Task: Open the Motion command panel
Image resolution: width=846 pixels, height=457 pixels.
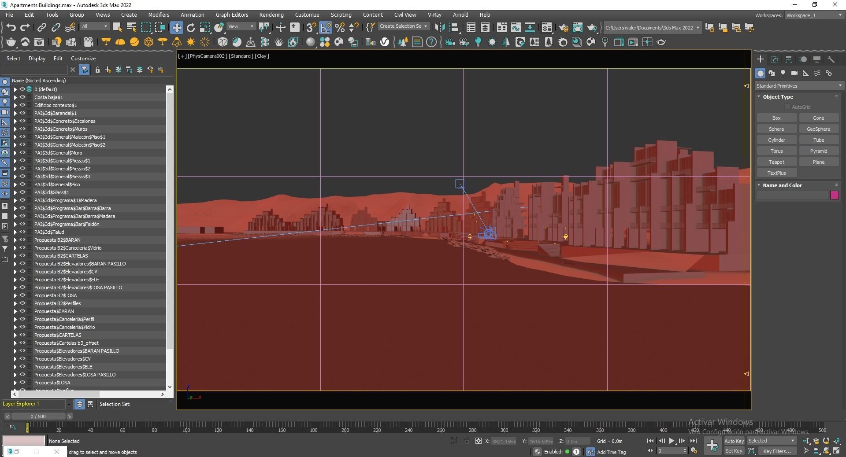Action: pos(803,59)
